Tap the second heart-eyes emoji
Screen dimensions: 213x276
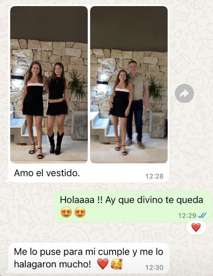80,212
